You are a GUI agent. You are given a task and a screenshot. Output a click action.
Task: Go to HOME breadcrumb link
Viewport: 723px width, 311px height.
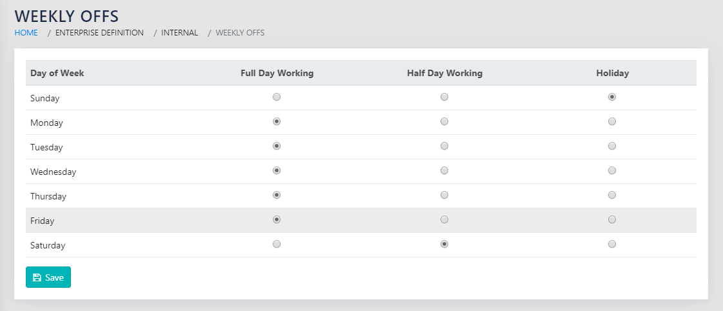[x=26, y=32]
